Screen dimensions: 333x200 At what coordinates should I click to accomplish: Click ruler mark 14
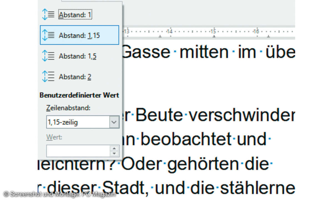pos(170,31)
